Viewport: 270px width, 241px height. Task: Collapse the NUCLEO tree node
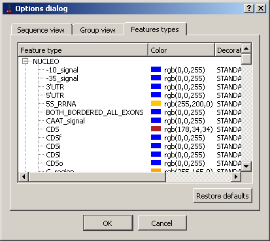coord(25,61)
